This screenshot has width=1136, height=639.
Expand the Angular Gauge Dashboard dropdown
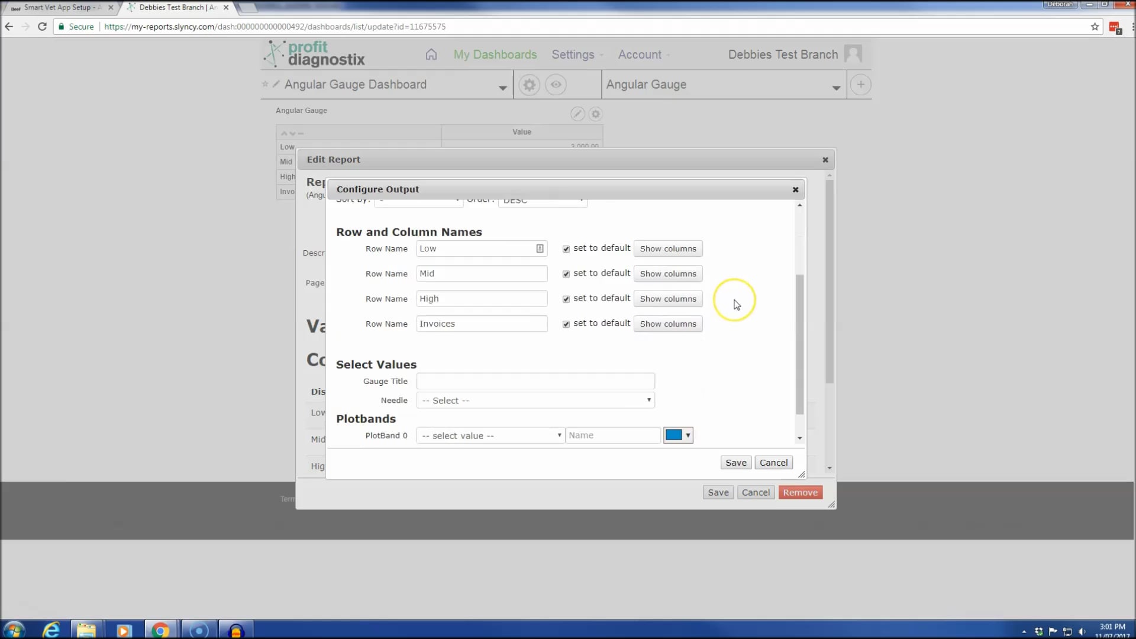tap(502, 88)
